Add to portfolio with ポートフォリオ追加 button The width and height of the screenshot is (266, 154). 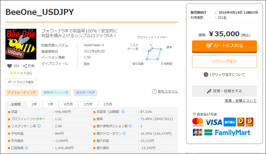21,82
